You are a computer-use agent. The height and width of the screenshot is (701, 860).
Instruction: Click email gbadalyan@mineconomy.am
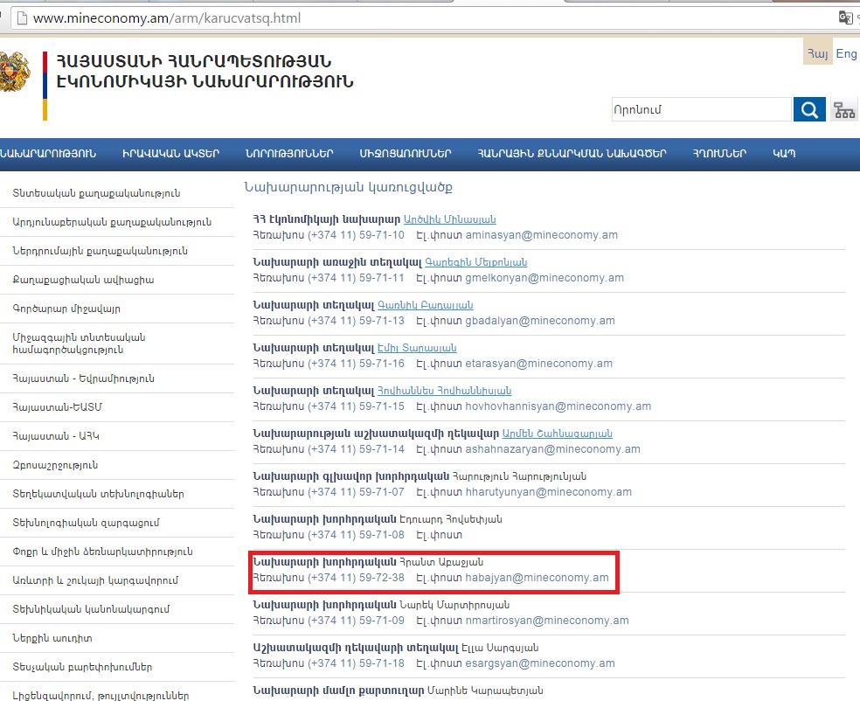pos(540,320)
